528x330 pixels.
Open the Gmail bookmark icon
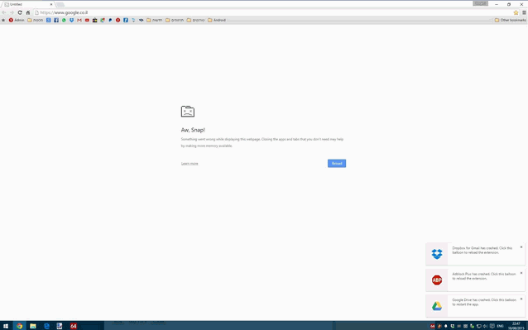79,20
